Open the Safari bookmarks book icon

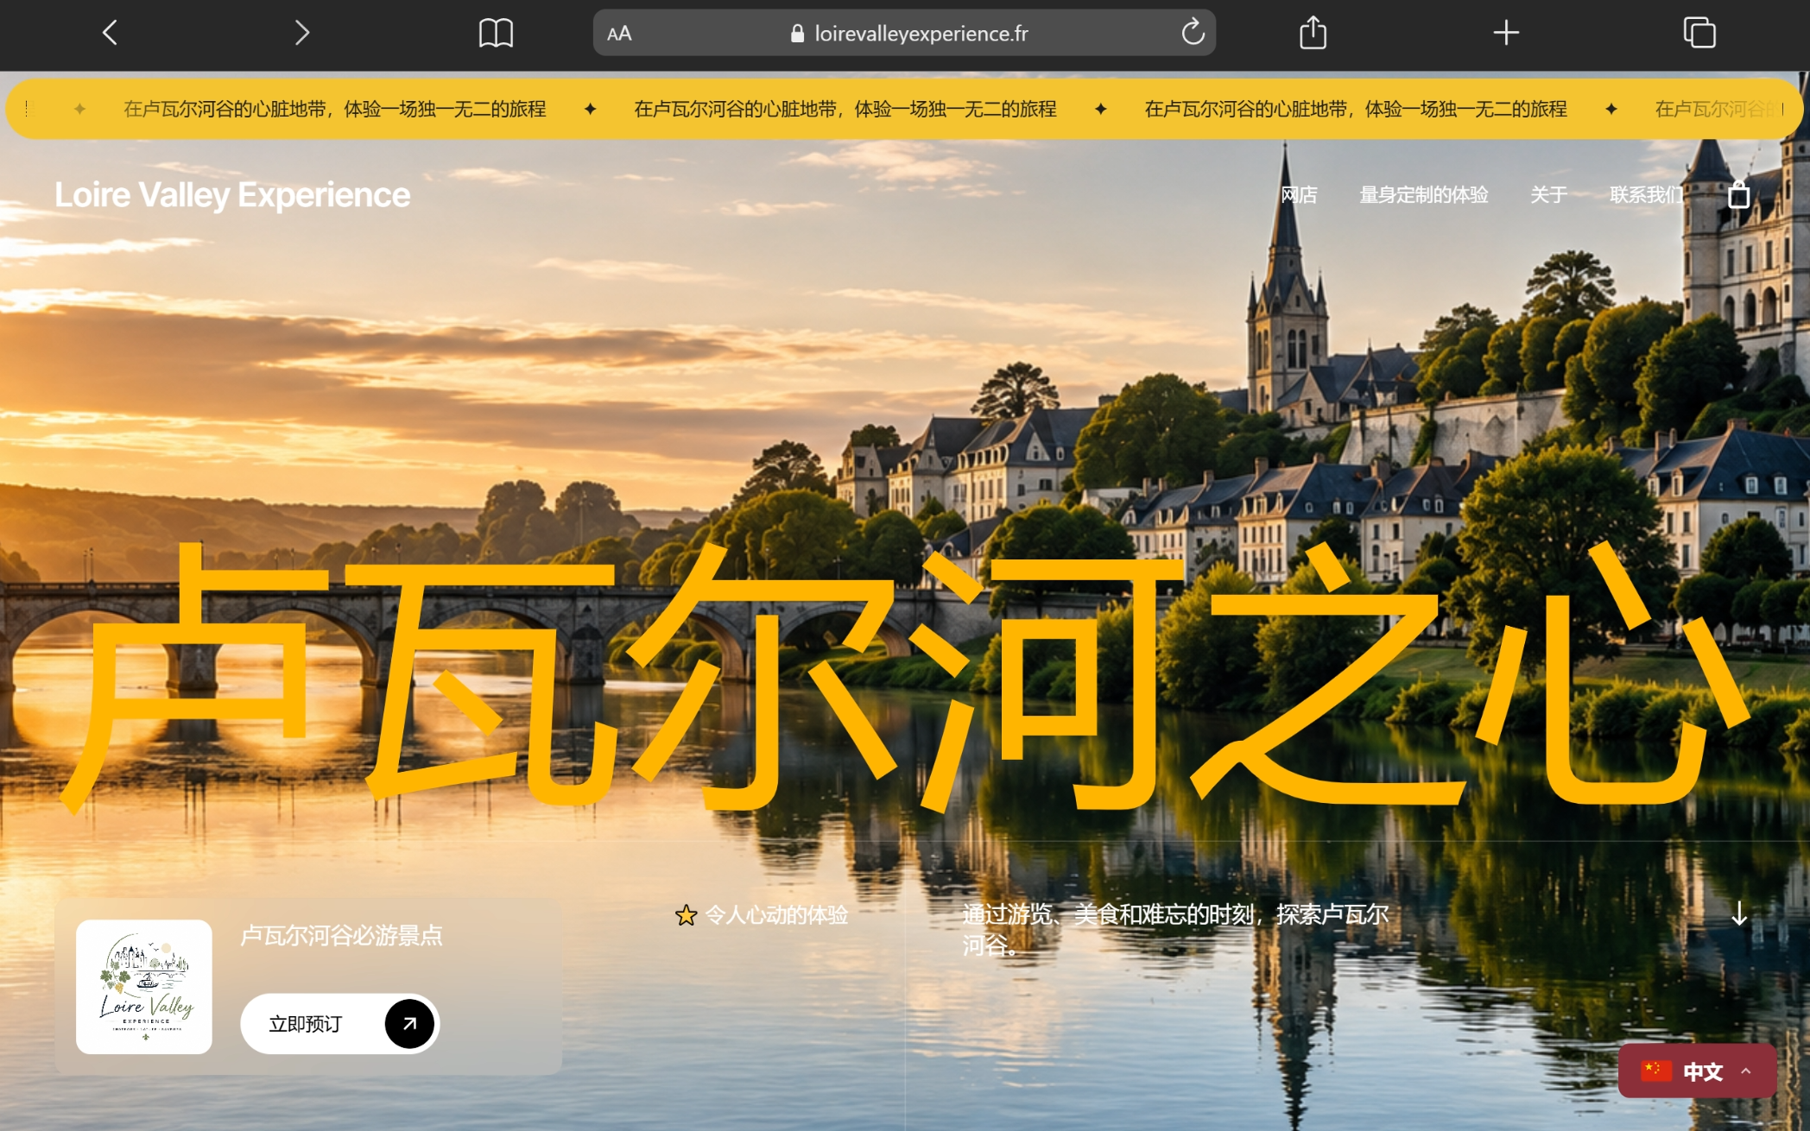pyautogui.click(x=496, y=33)
